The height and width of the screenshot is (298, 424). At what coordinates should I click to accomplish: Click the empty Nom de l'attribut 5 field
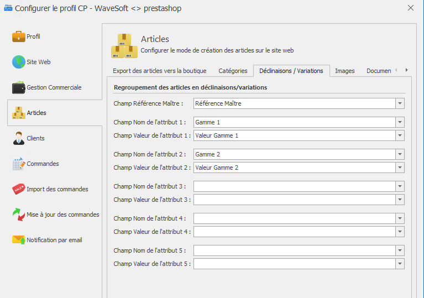click(295, 250)
